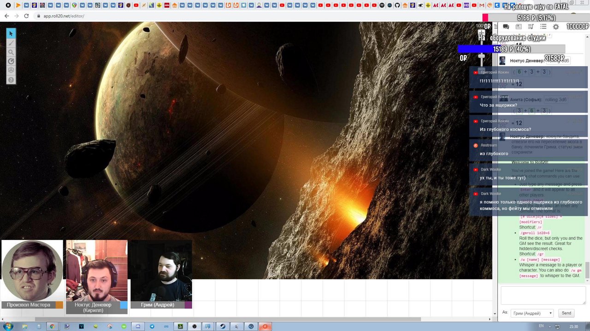Click 'Анита (Софья):' roll message
Screen dimensions: 590x331
[526, 100]
